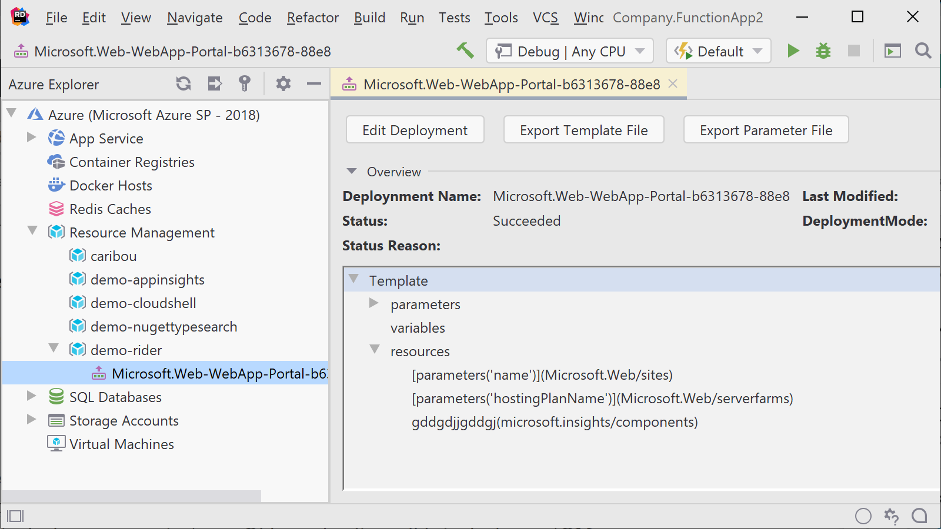Viewport: 941px width, 529px height.
Task: Open the Debug | Any CPU configuration dropdown
Action: pos(570,51)
